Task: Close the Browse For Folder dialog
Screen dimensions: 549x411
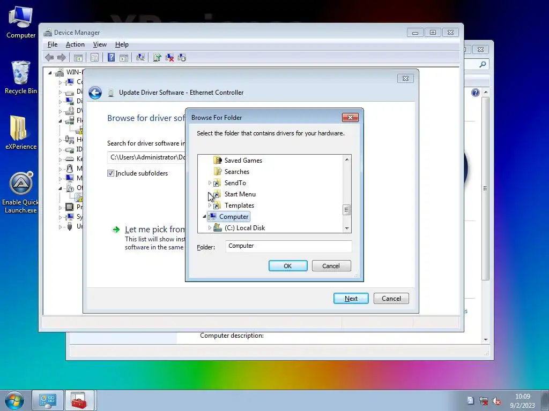Action: pos(350,117)
